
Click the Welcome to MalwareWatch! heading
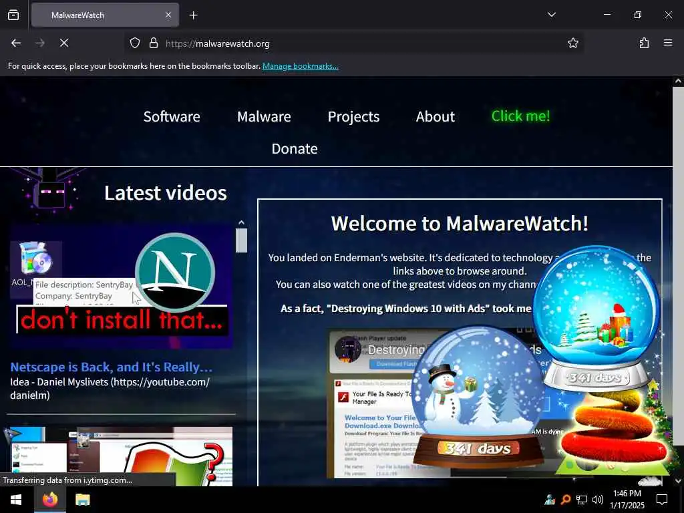point(460,223)
